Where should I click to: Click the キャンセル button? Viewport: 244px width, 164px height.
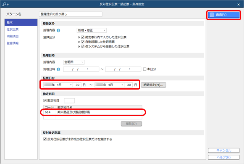tap(224, 151)
